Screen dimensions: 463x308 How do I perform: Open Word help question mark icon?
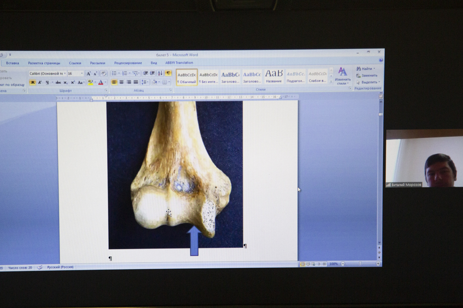point(381,60)
